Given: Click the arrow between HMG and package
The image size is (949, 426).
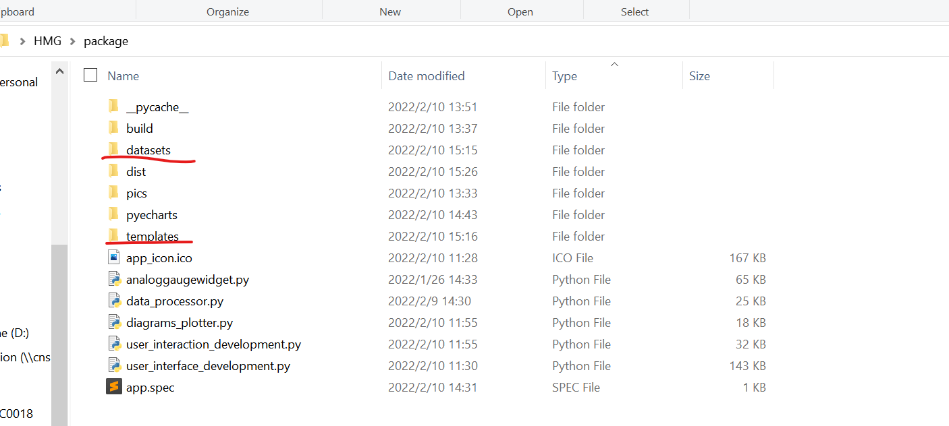Looking at the screenshot, I should (72, 41).
